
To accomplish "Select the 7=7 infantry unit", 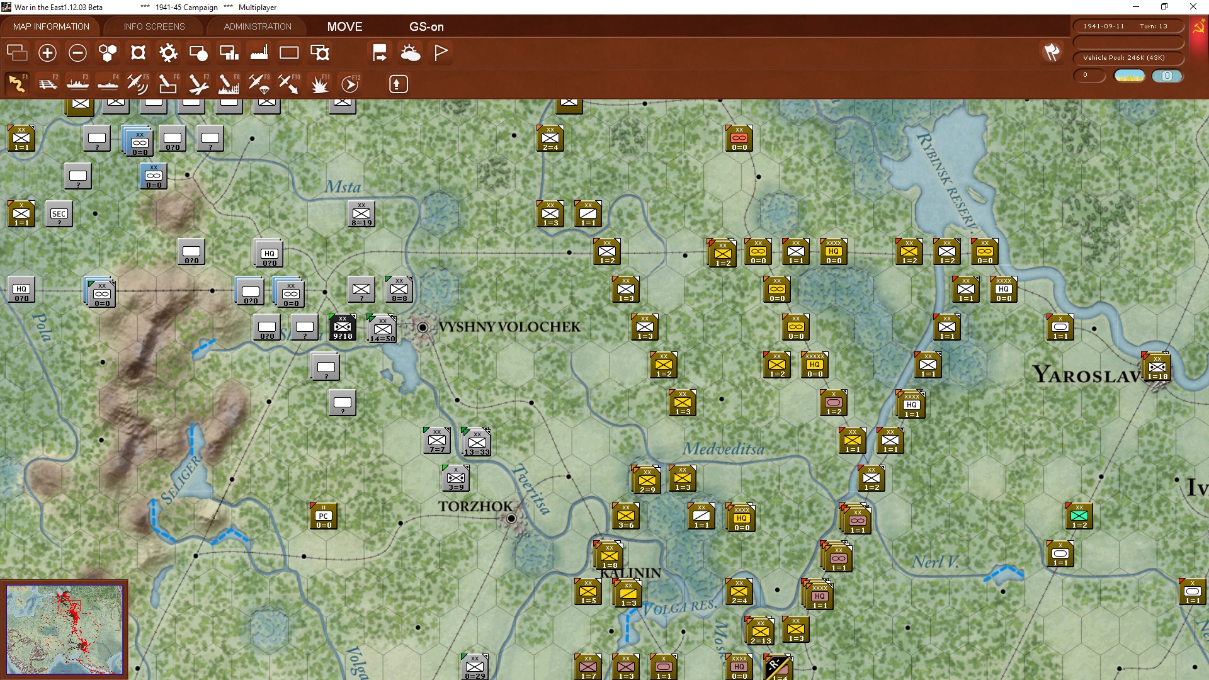I will pyautogui.click(x=437, y=441).
